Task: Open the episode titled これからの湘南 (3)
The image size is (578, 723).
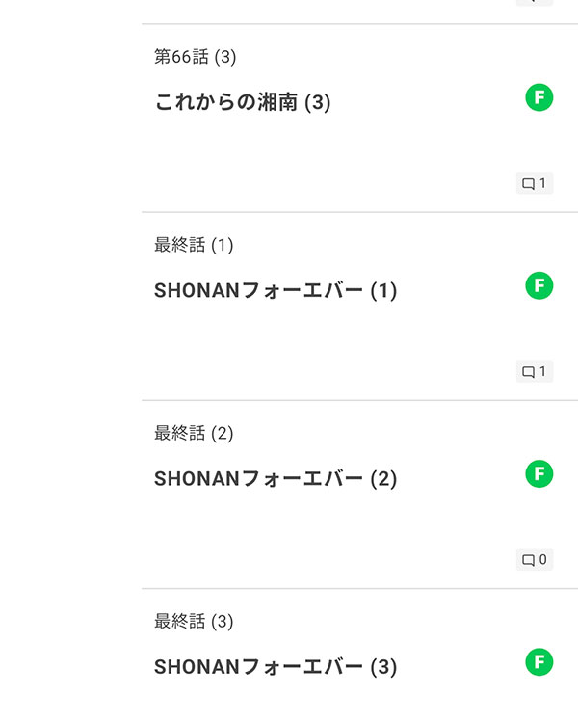Action: (x=242, y=102)
